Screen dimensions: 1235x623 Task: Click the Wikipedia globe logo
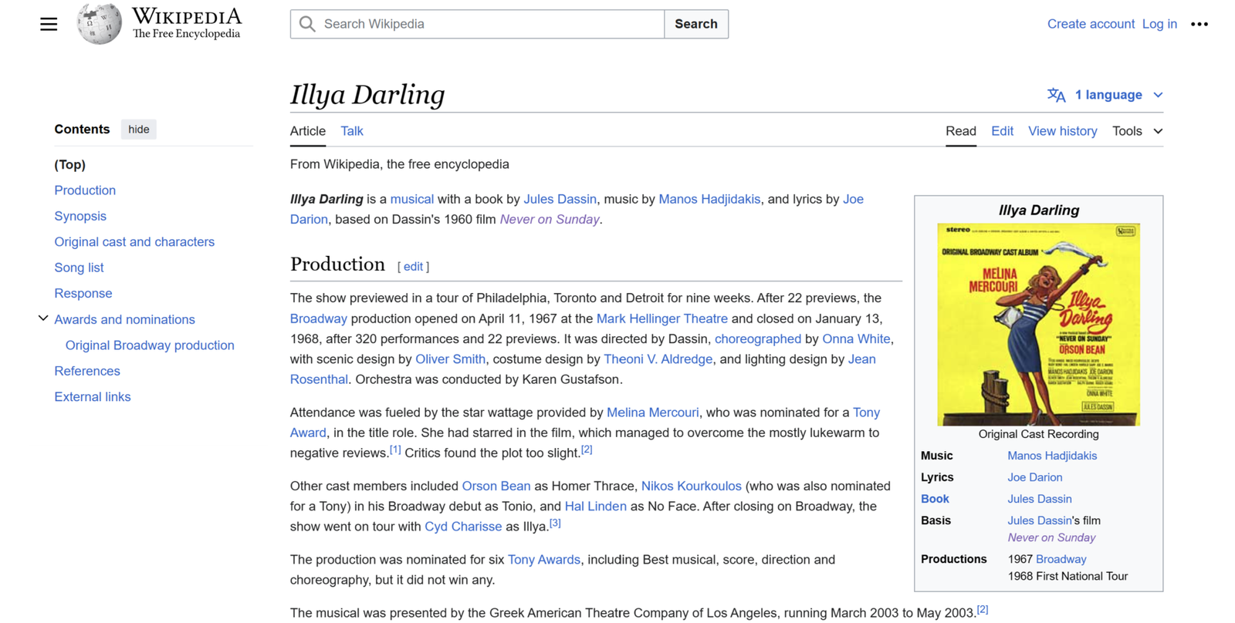click(99, 24)
